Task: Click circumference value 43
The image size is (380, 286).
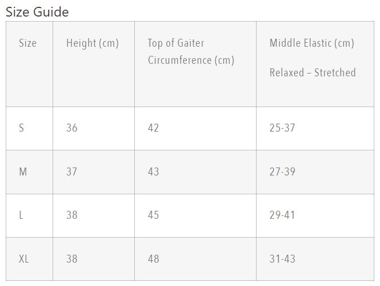Action: [x=154, y=171]
